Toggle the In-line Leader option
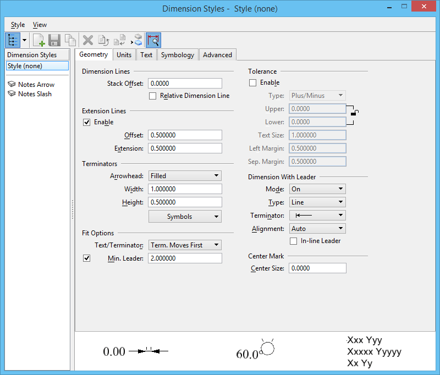 (x=295, y=241)
